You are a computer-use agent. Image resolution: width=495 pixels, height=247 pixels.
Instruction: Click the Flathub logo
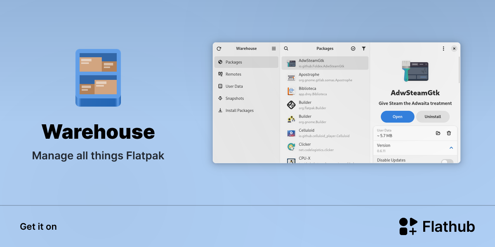(437, 226)
